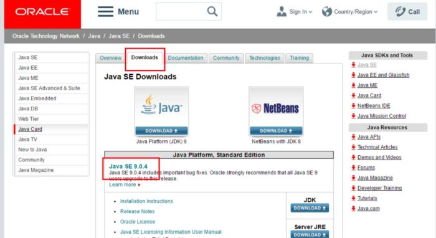Switch to the Documentation tab
The height and width of the screenshot is (238, 436).
tap(186, 58)
